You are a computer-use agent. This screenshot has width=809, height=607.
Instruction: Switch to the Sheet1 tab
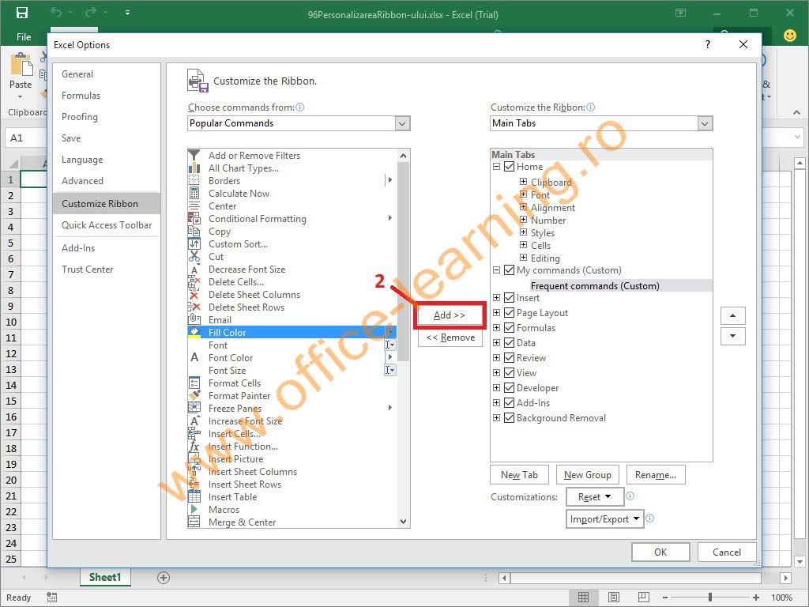pyautogui.click(x=105, y=577)
